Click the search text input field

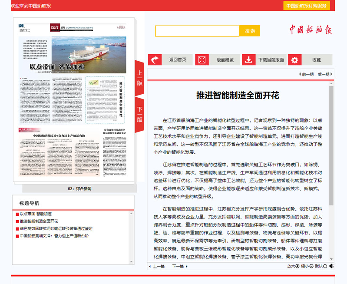197,31
